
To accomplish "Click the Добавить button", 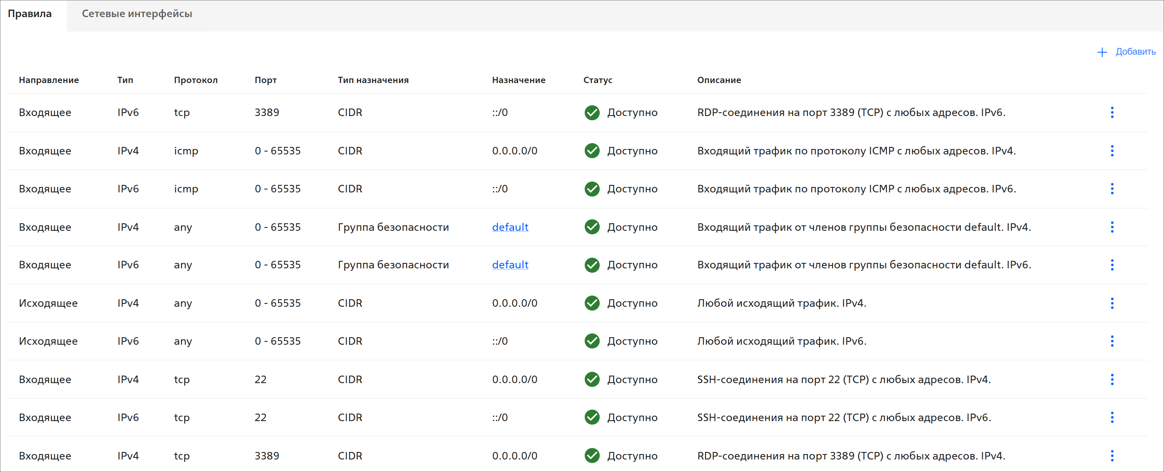I will tap(1126, 52).
